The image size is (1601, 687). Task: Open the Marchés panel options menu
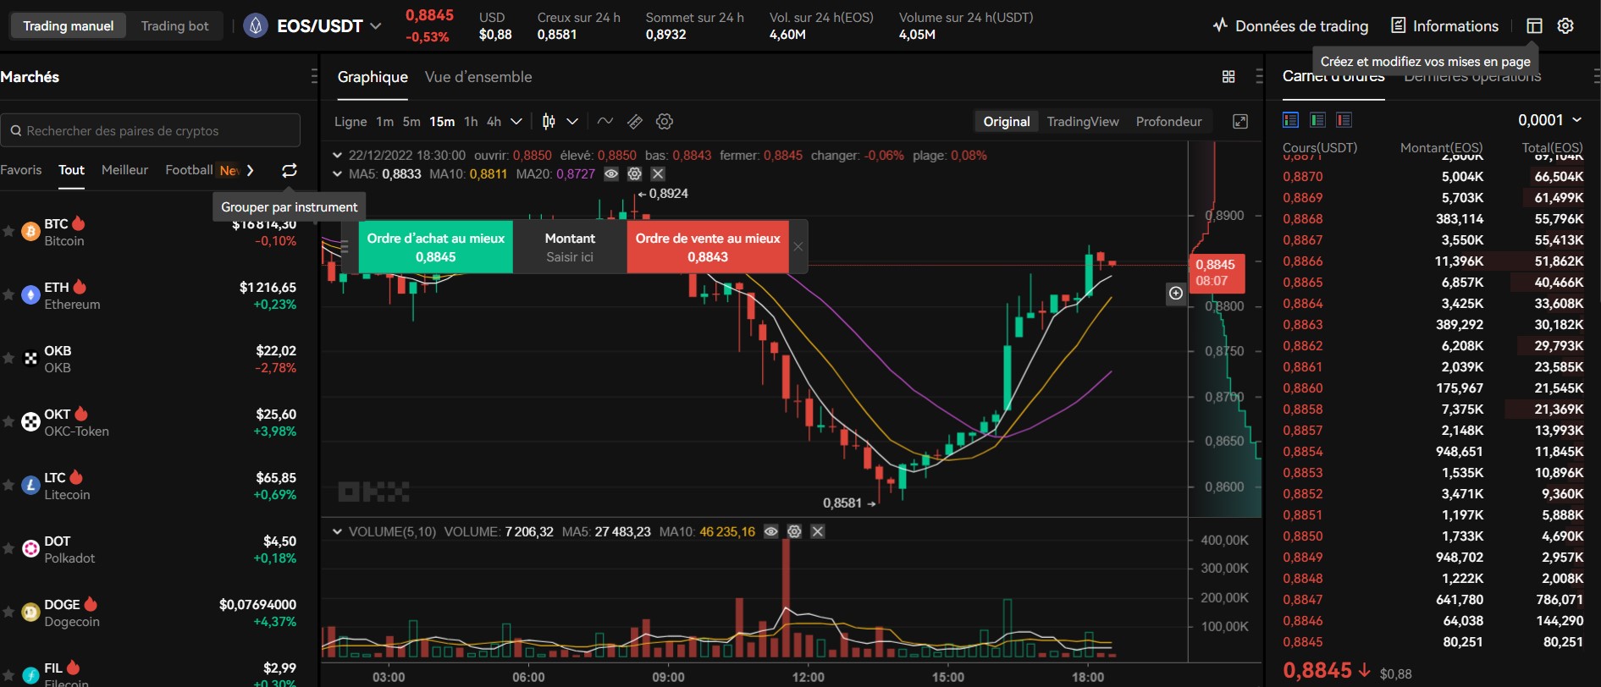coord(314,77)
